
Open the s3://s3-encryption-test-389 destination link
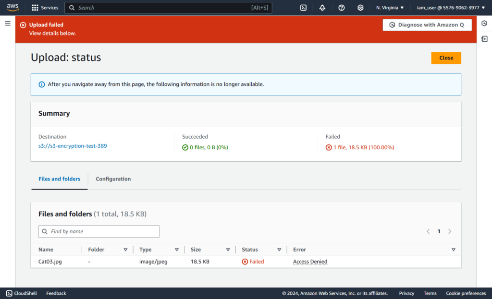tap(73, 146)
